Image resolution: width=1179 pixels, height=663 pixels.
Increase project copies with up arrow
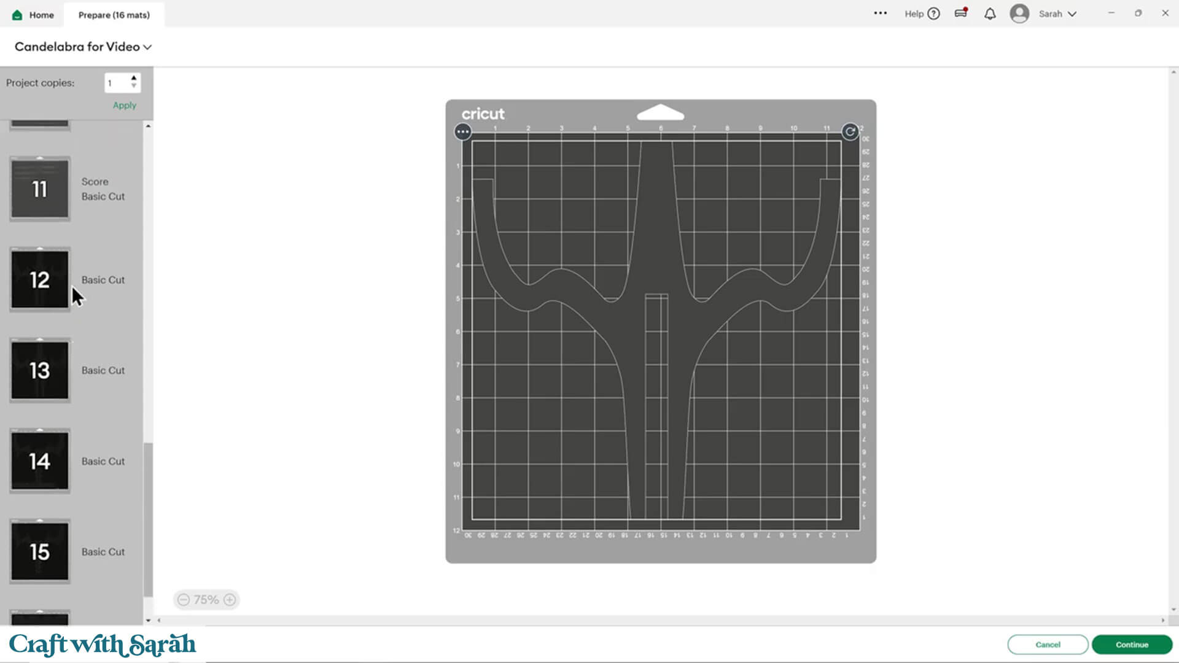pyautogui.click(x=134, y=78)
